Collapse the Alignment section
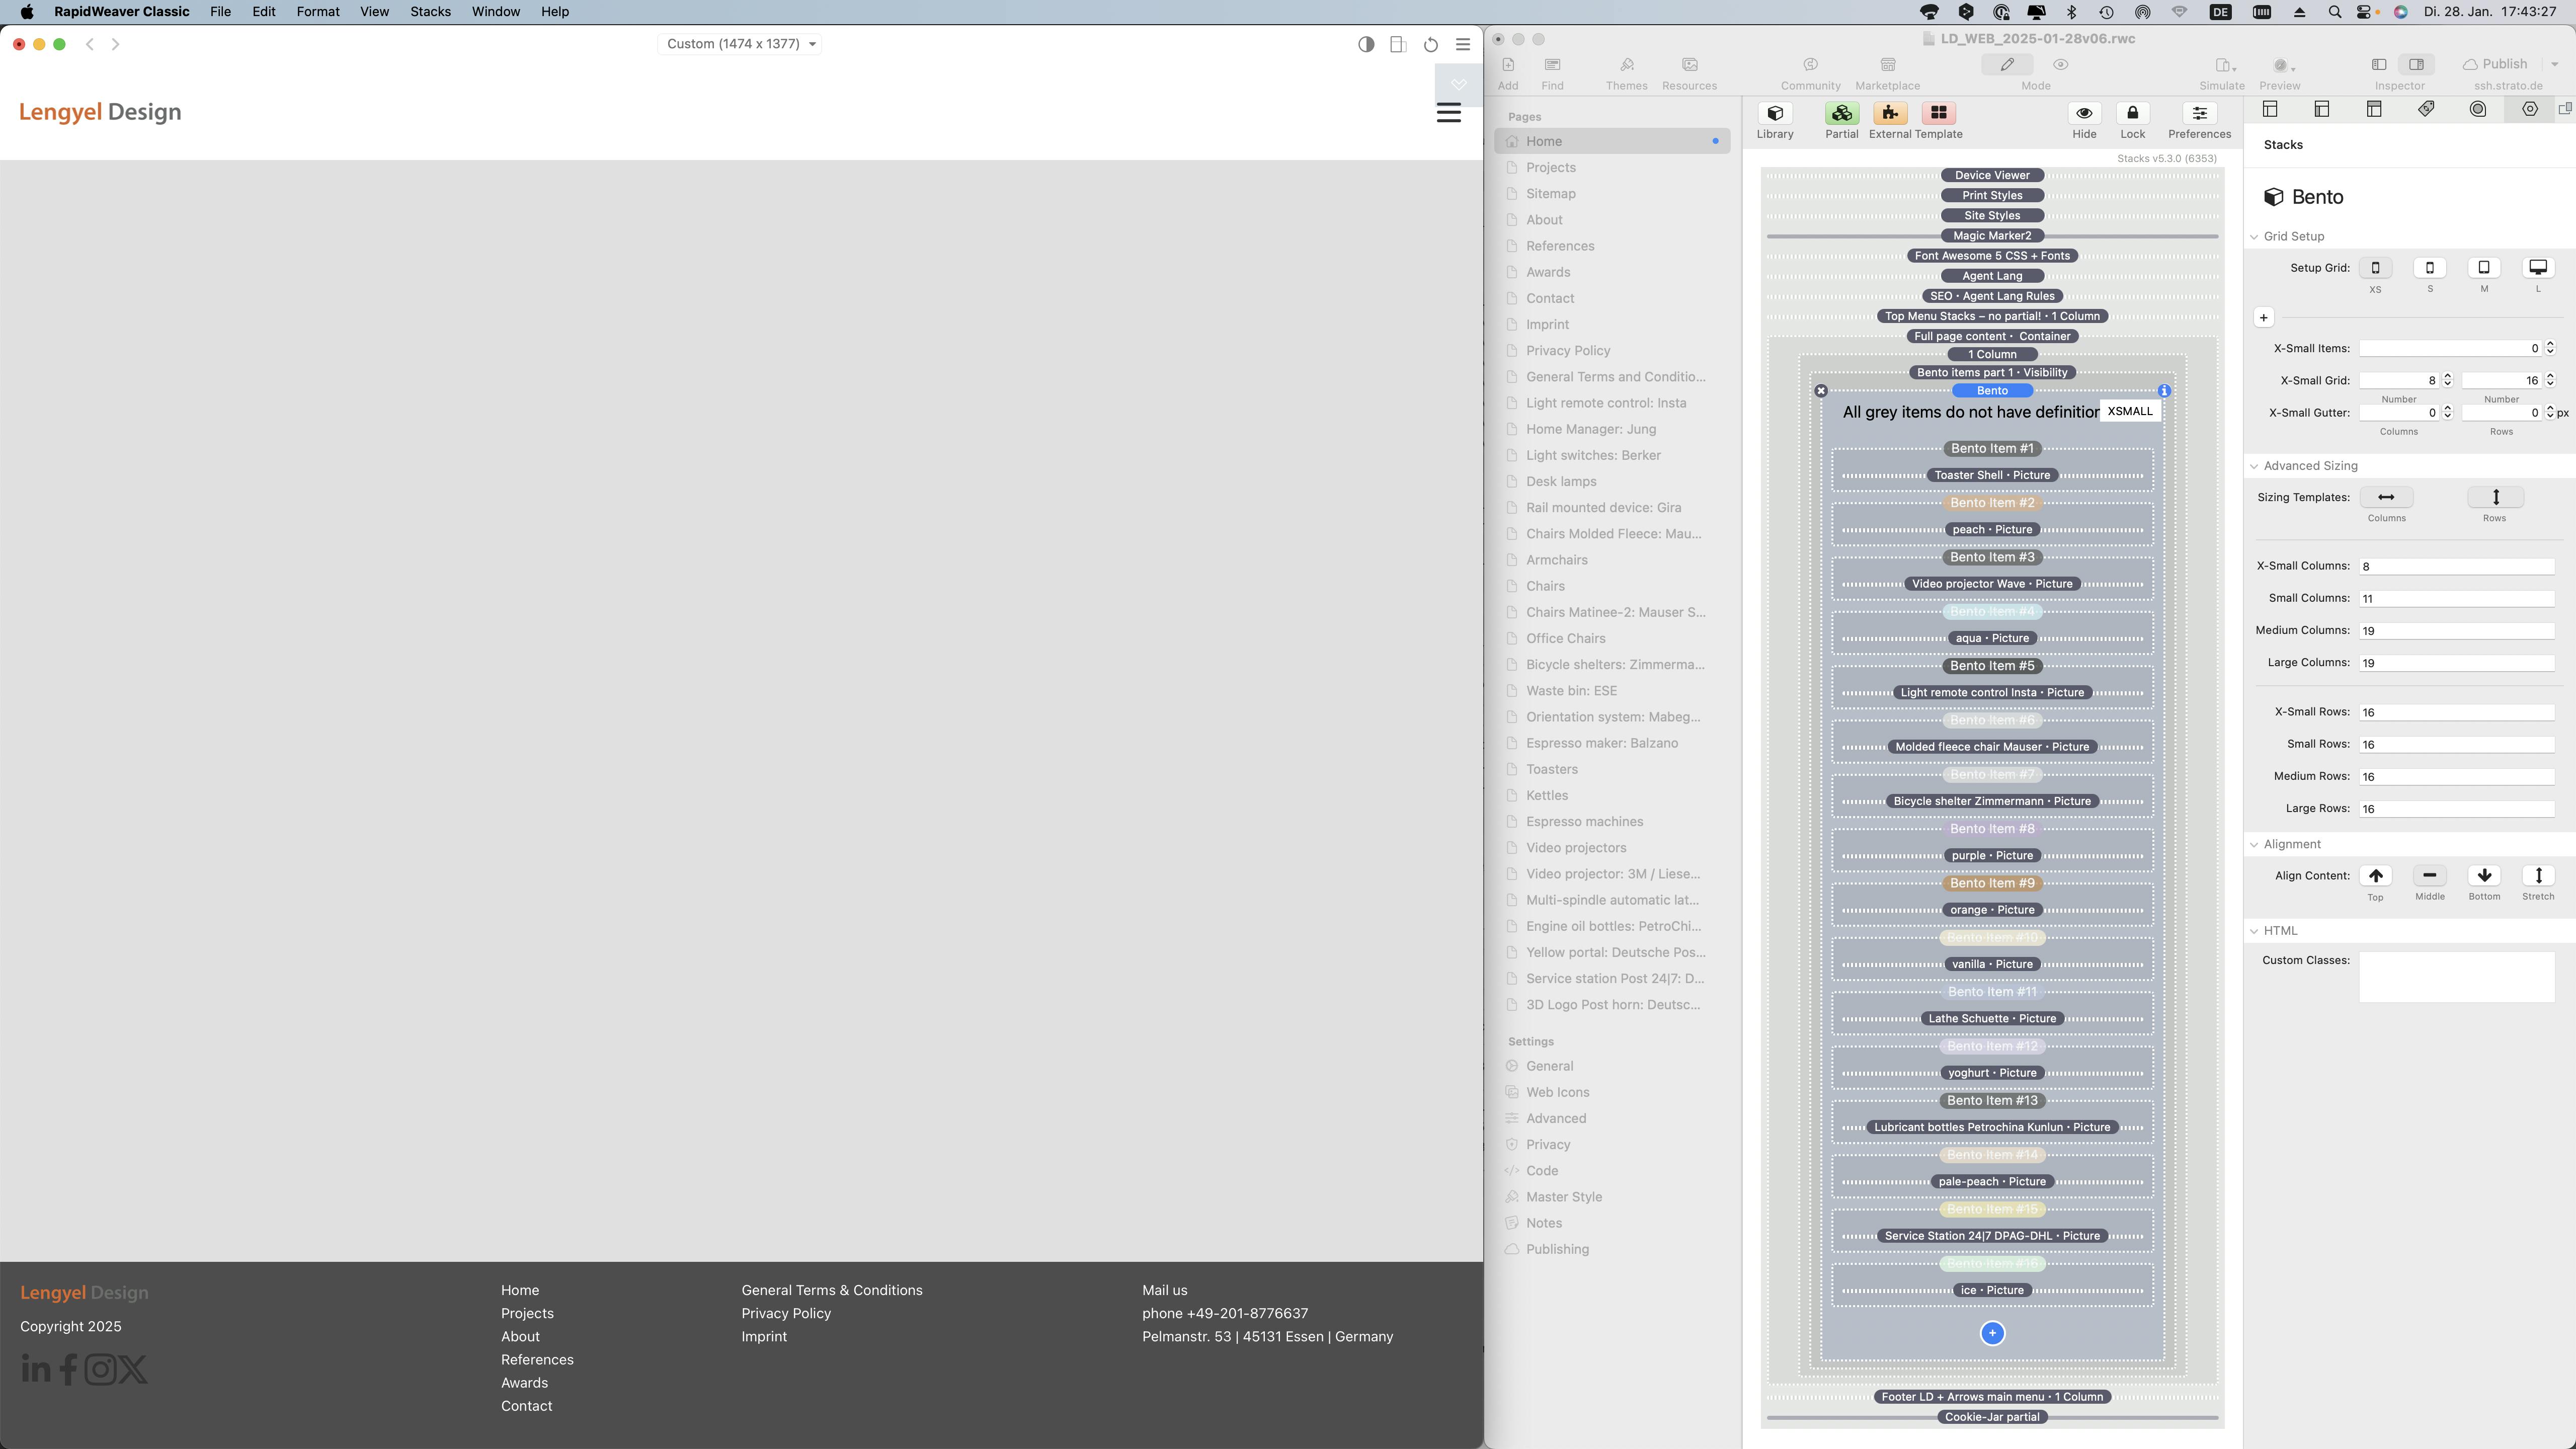This screenshot has height=1449, width=2576. click(x=2255, y=845)
